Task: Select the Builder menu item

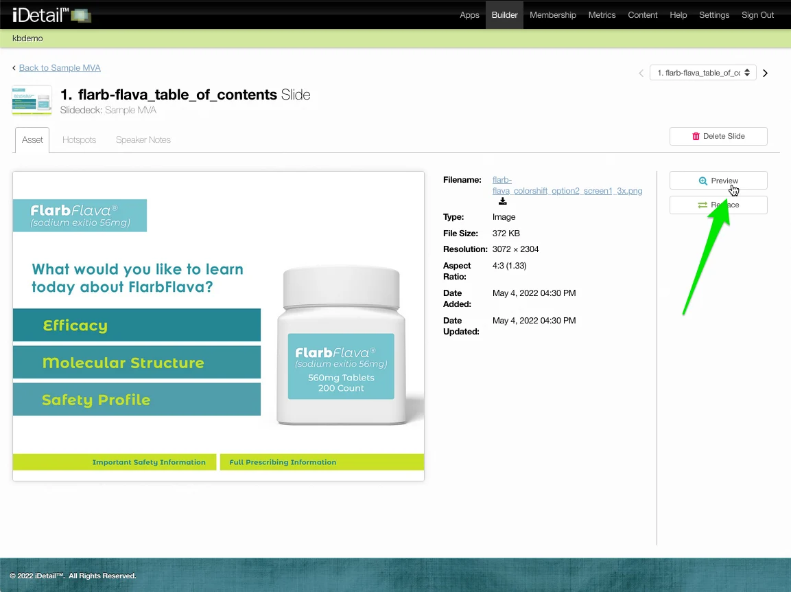Action: coord(504,15)
